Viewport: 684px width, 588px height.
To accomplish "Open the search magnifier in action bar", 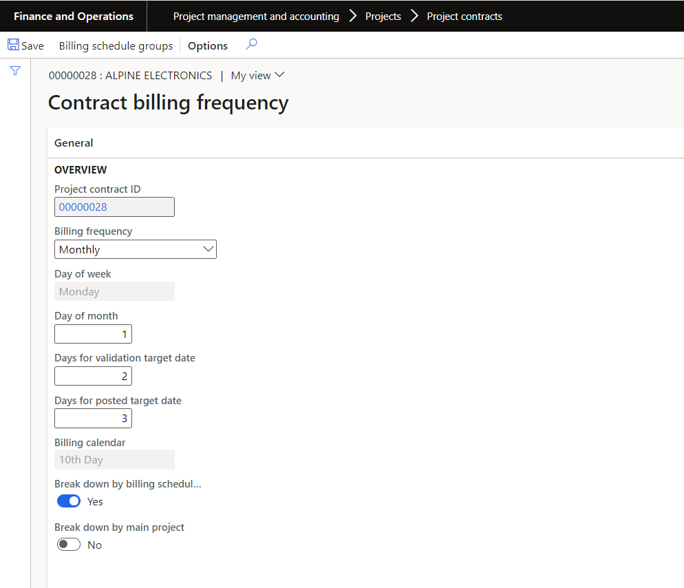I will 251,45.
